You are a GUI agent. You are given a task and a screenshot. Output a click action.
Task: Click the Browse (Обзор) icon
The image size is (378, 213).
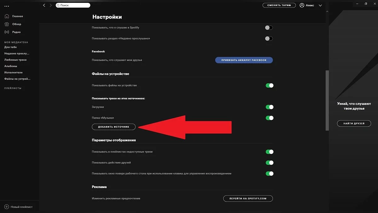(x=7, y=24)
